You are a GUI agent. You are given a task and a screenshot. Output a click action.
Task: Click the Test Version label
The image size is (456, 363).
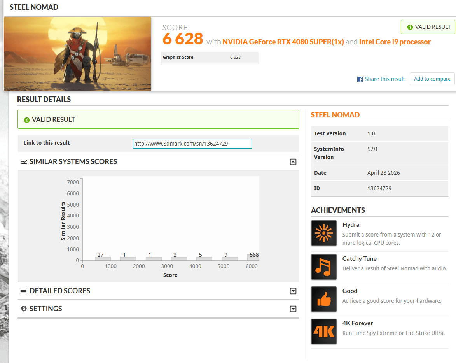click(330, 133)
